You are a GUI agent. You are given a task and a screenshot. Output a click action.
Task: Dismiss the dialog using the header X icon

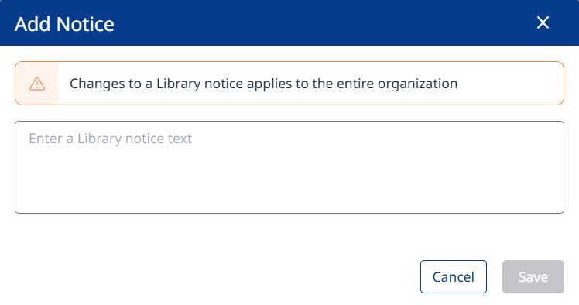coord(543,22)
